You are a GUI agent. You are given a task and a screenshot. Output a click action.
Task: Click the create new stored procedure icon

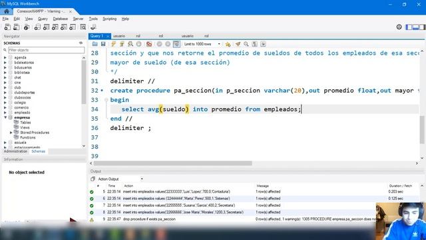click(64, 27)
